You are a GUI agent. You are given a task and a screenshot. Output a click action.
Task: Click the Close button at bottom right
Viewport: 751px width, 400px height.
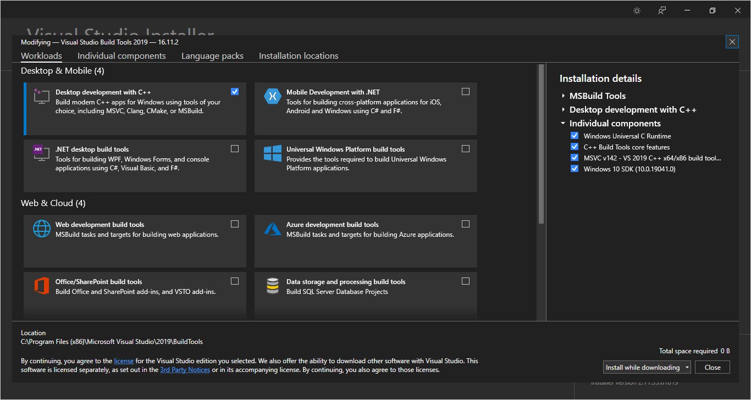tap(712, 368)
